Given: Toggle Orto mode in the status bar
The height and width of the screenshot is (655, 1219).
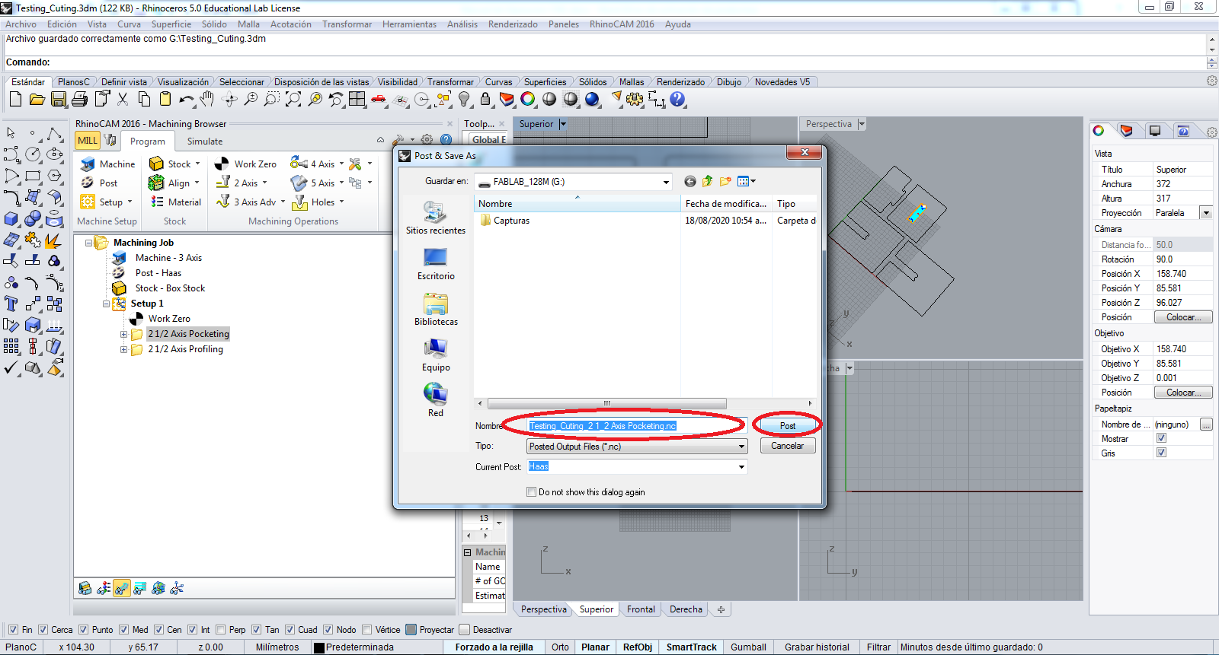Looking at the screenshot, I should [x=560, y=647].
